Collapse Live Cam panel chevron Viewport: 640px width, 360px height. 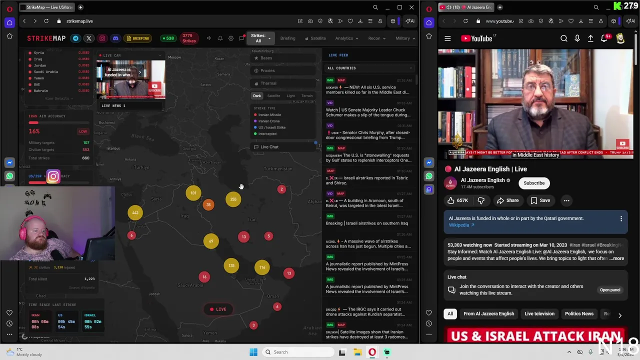point(160,55)
